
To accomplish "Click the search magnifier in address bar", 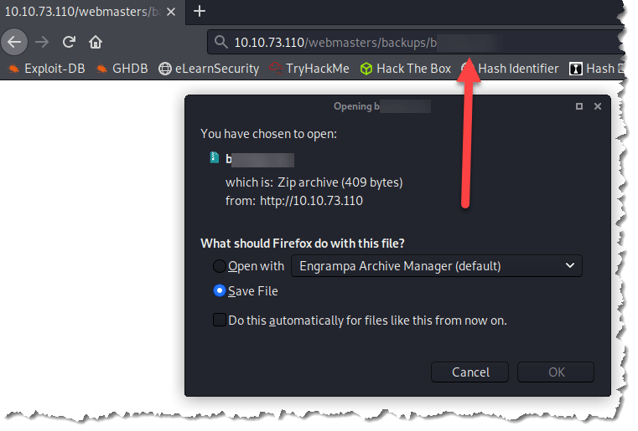I will click(x=220, y=42).
